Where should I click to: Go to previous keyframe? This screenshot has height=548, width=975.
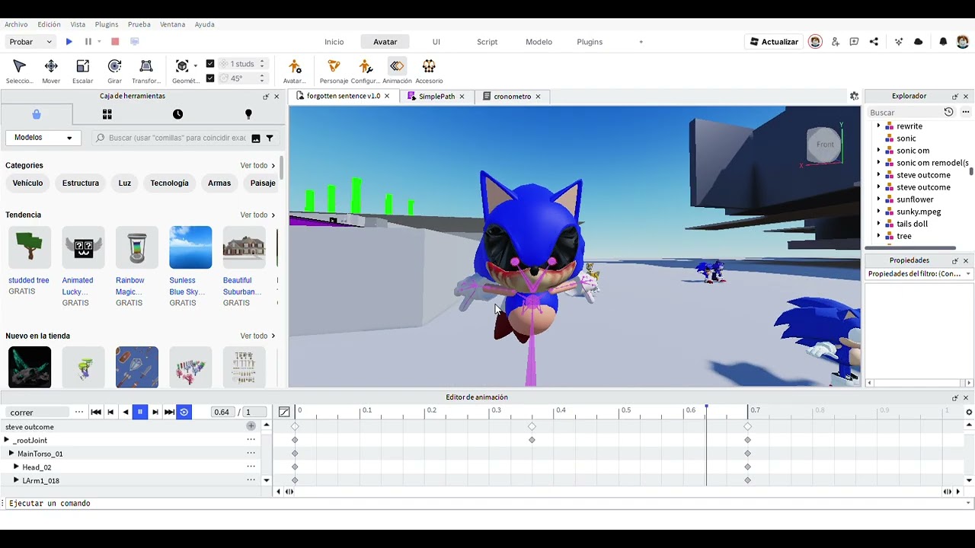click(x=110, y=412)
